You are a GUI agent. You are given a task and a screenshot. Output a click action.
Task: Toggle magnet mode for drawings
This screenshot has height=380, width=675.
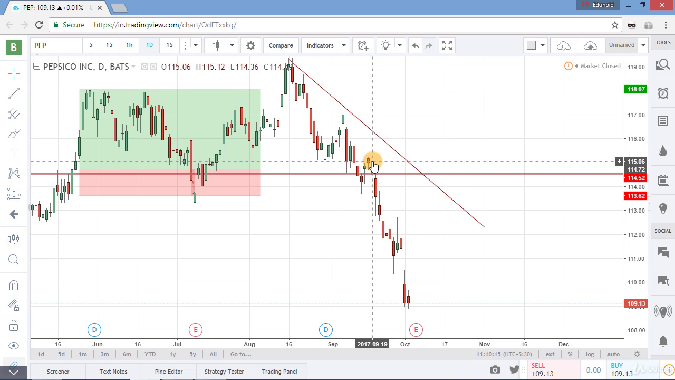click(14, 286)
